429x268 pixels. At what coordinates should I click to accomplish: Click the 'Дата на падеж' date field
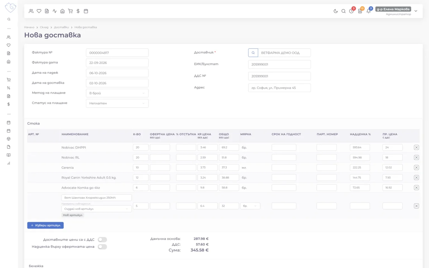[x=117, y=73]
